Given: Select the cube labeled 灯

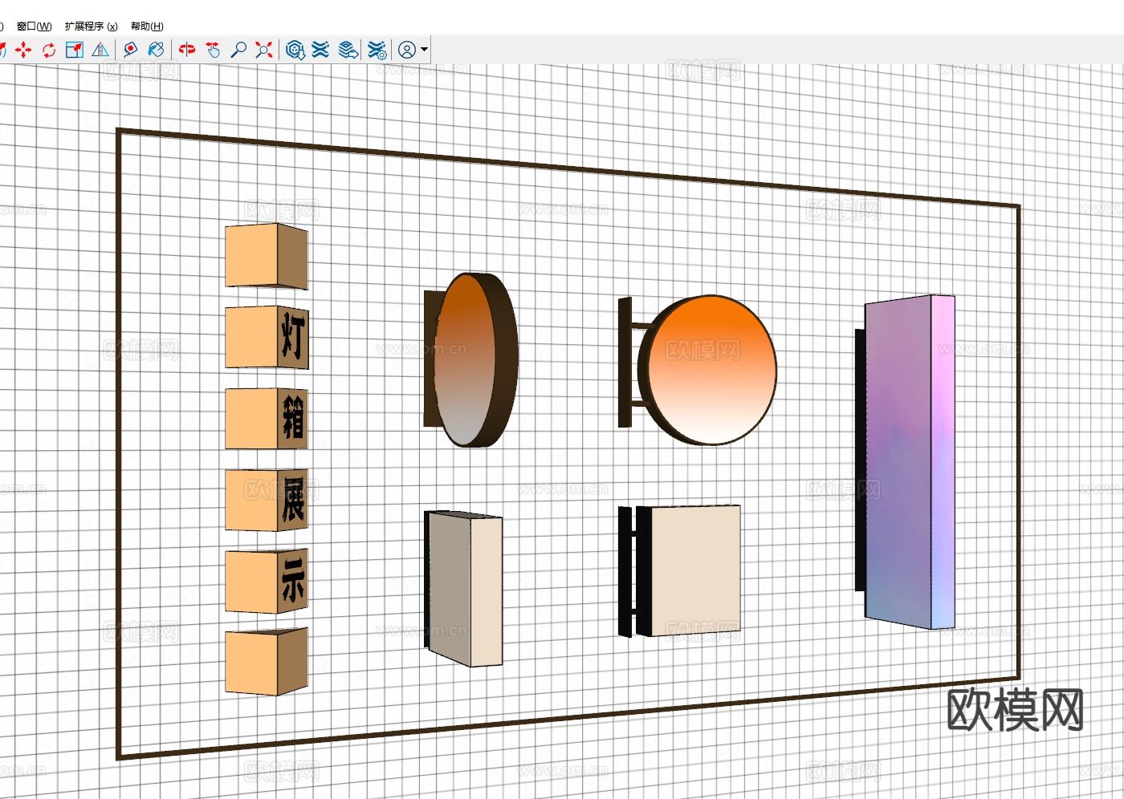Looking at the screenshot, I should pyautogui.click(x=267, y=337).
